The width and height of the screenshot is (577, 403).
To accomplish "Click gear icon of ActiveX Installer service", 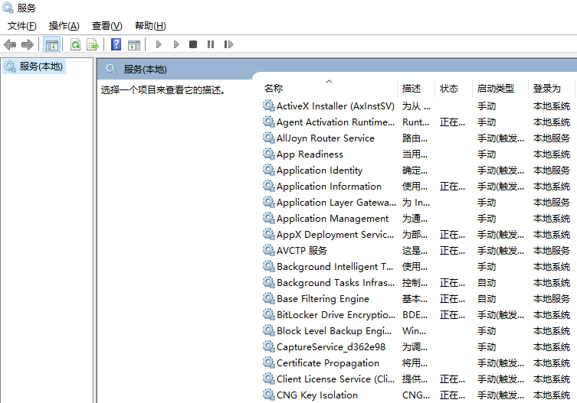I will (x=269, y=106).
